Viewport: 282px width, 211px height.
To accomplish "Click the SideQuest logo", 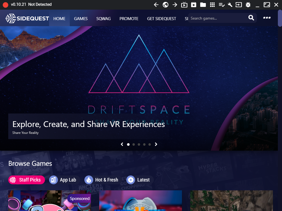I will (x=27, y=18).
